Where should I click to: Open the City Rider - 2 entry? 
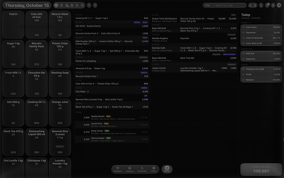pos(112,90)
